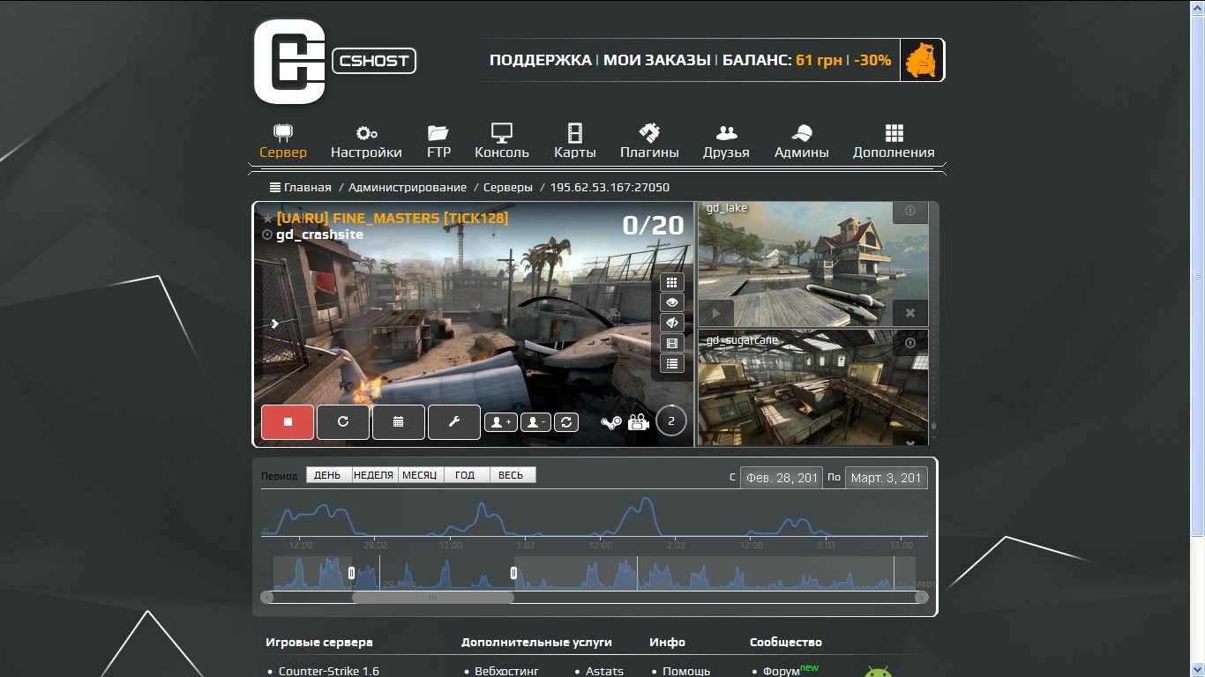1205x677 pixels.
Task: Click the chart range horizontal scrollbar thumb
Action: 432,597
